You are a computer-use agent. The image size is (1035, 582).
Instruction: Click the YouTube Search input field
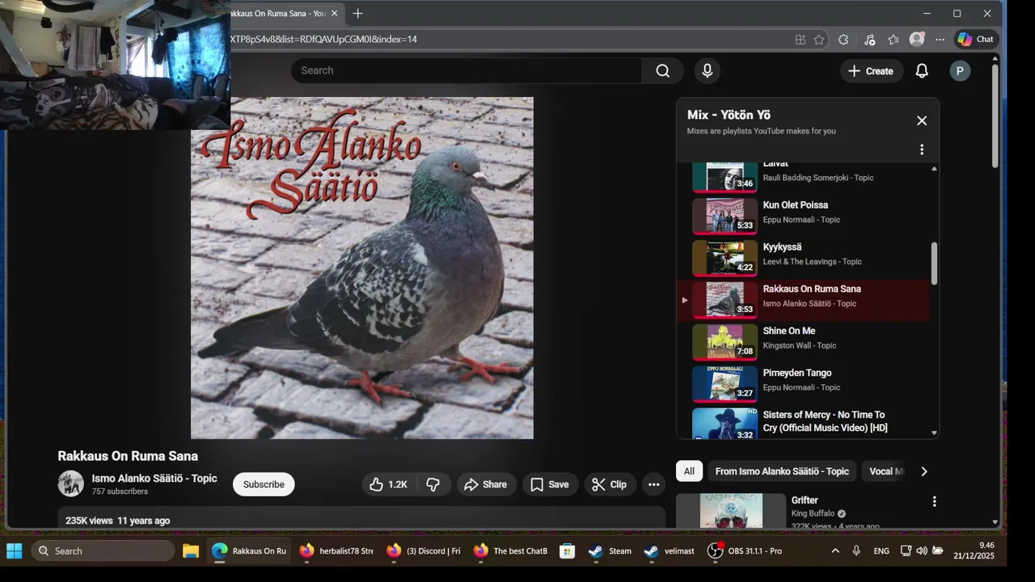click(x=467, y=70)
